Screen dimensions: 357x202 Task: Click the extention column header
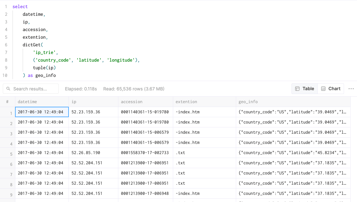(x=186, y=102)
